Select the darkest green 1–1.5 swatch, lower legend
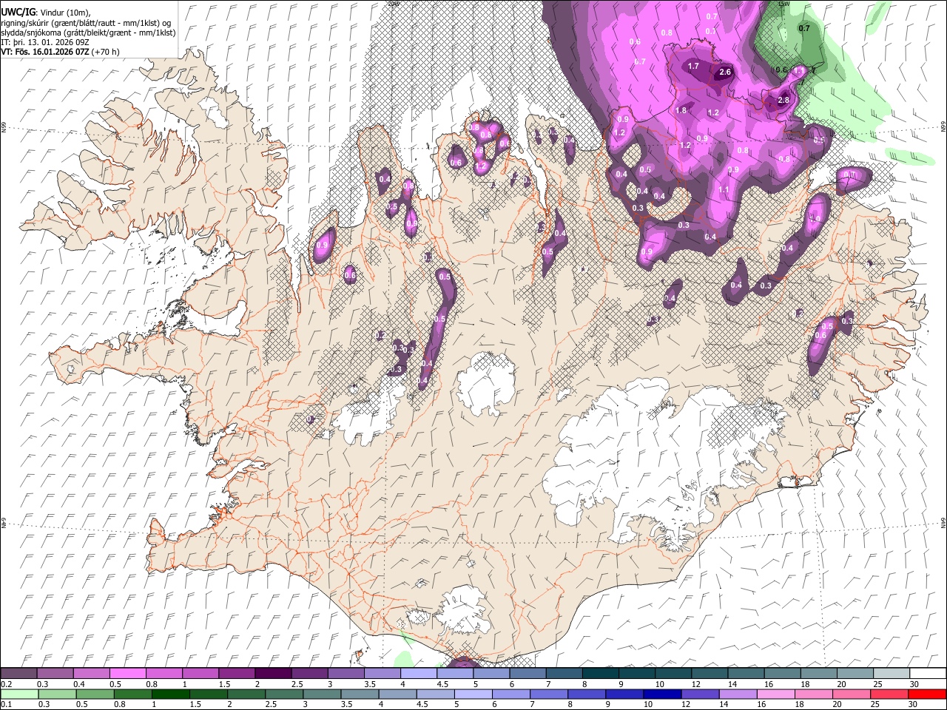 click(x=171, y=694)
